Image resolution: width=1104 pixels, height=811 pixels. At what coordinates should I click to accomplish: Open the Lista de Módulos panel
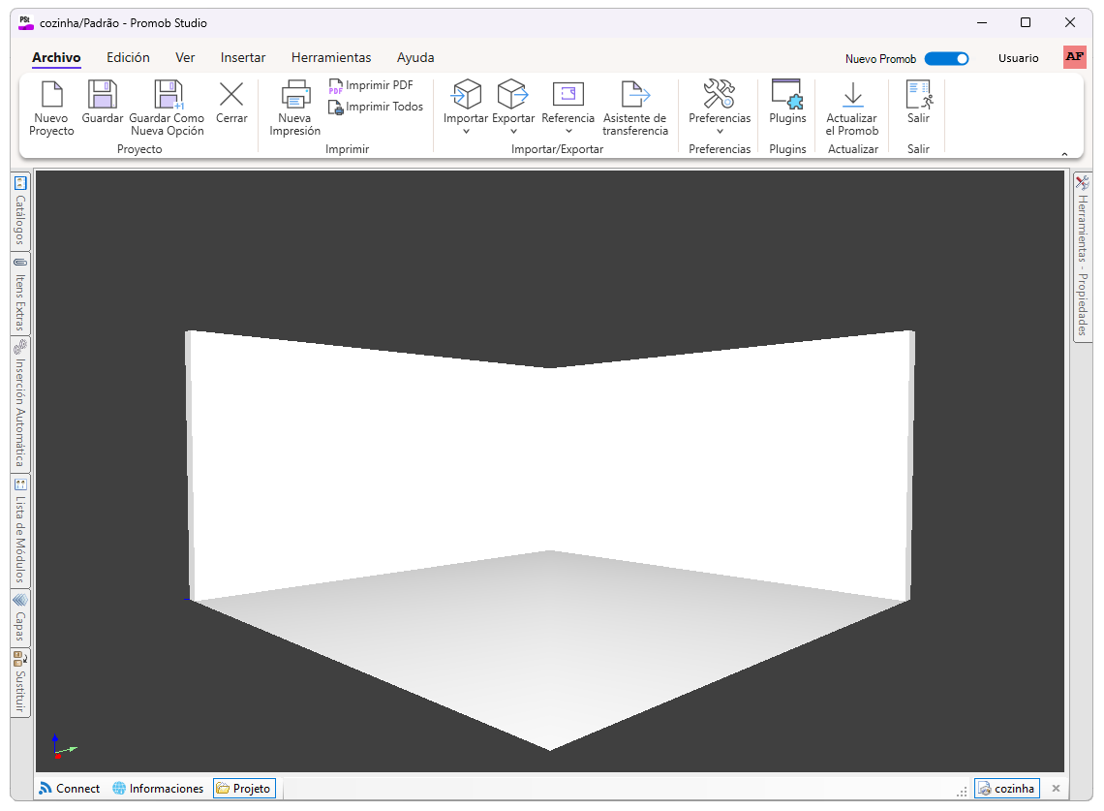[x=19, y=531]
